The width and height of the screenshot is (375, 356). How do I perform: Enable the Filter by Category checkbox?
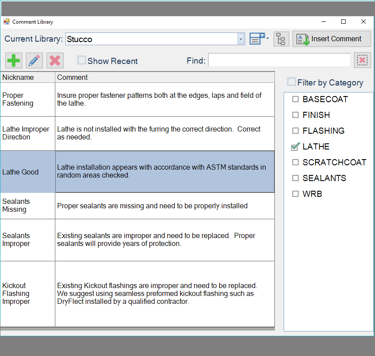(292, 82)
